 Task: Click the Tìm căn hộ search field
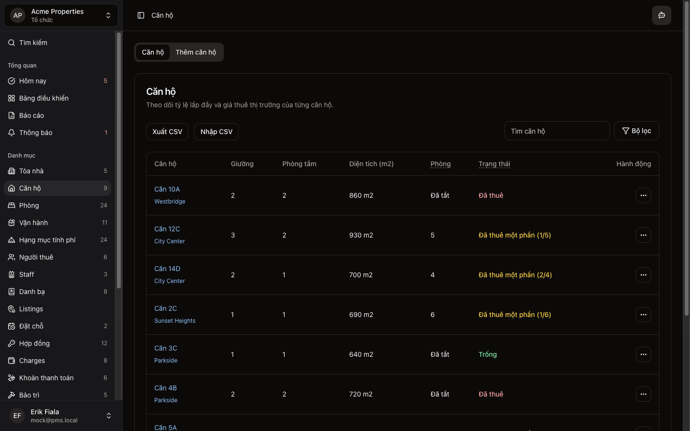coord(557,131)
